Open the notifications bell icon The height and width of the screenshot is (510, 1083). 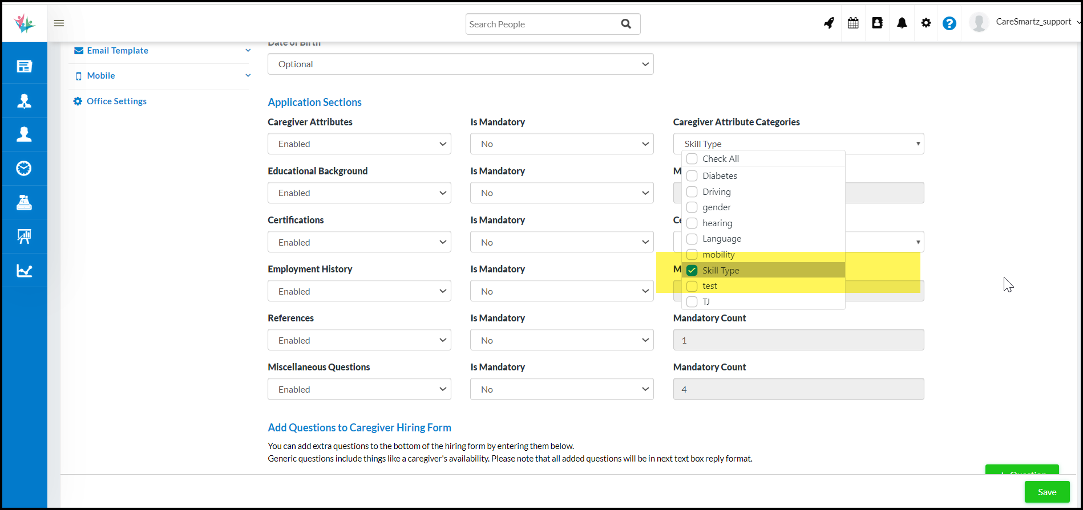coord(902,23)
